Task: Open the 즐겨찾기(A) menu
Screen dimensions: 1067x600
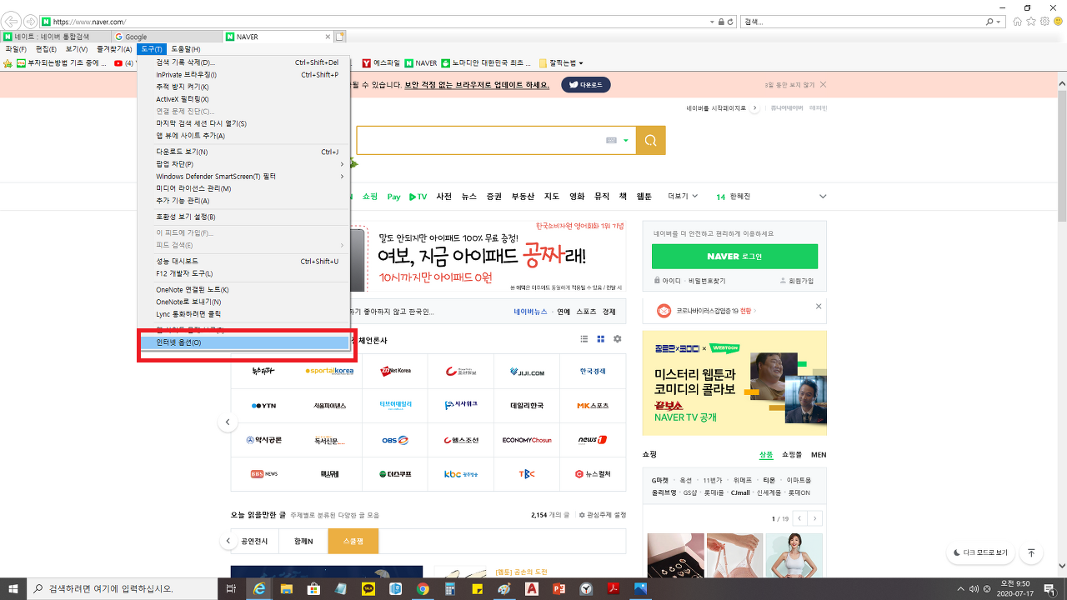Action: (114, 50)
